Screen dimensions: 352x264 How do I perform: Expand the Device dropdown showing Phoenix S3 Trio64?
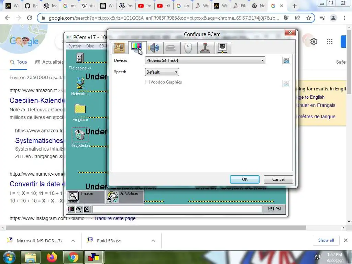point(205,60)
